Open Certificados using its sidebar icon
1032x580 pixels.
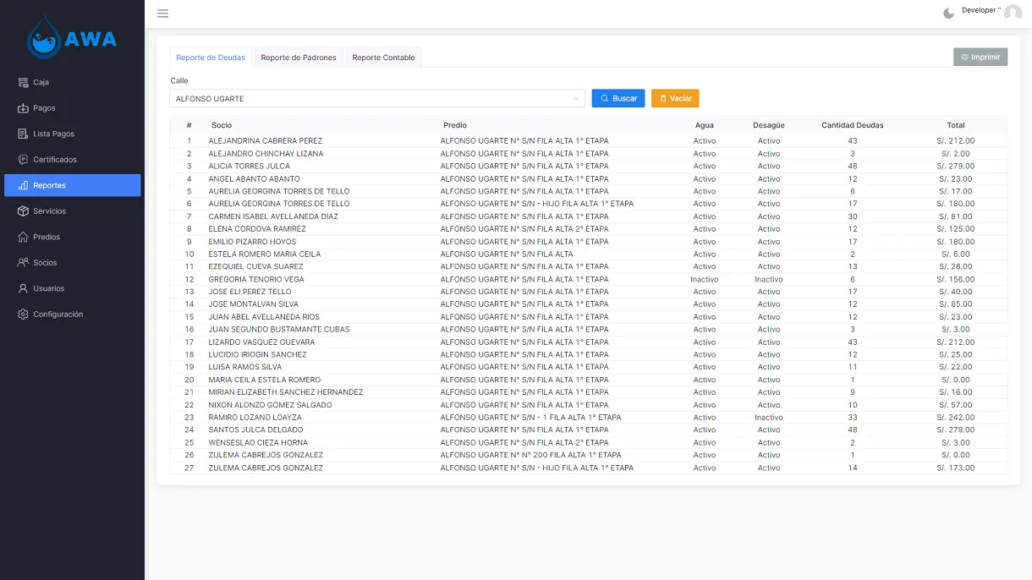click(24, 160)
